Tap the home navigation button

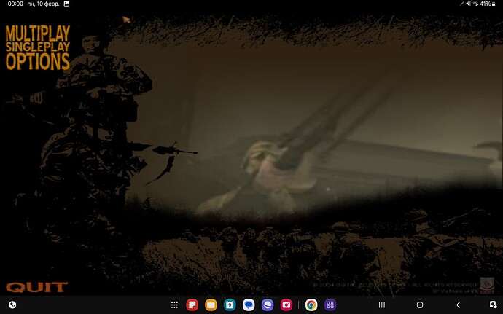click(x=420, y=305)
